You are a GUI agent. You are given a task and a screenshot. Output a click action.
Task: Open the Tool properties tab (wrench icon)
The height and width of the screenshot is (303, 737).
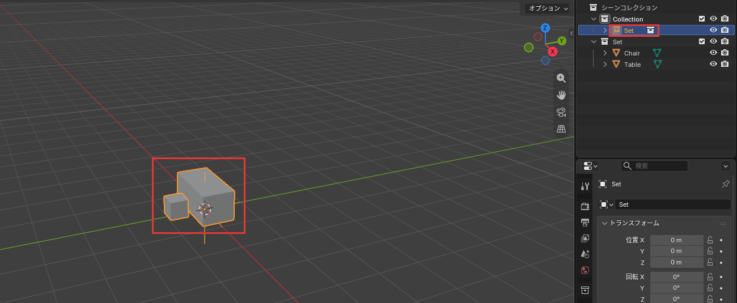click(585, 186)
